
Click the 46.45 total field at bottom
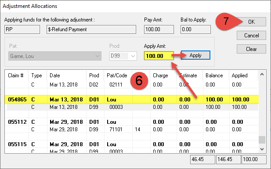[x=202, y=159]
